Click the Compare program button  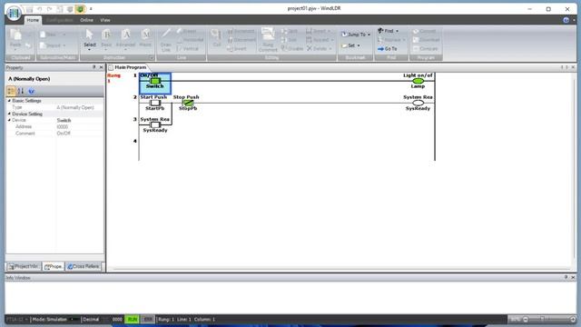[x=426, y=48]
